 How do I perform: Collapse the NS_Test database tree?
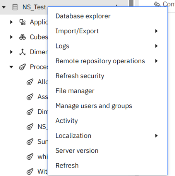[x=4, y=7]
